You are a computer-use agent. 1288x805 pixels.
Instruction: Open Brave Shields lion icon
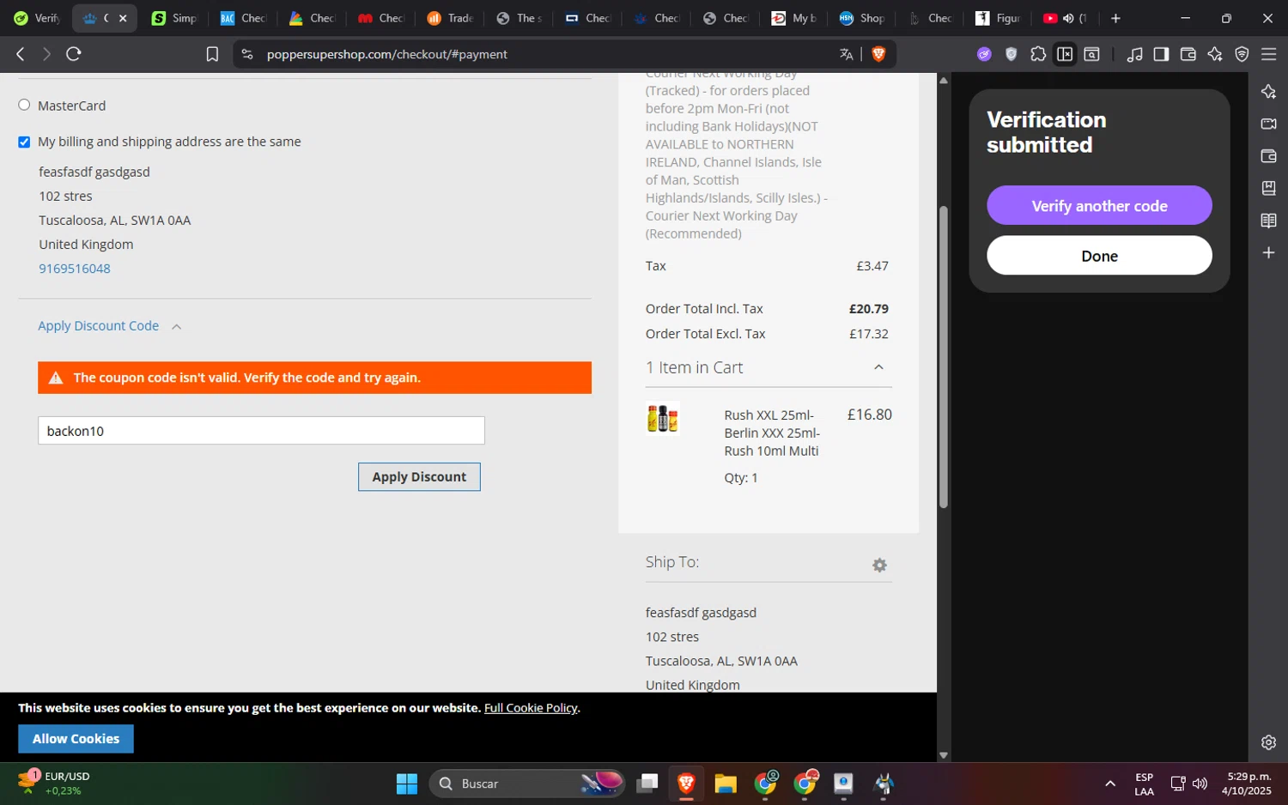pyautogui.click(x=878, y=54)
